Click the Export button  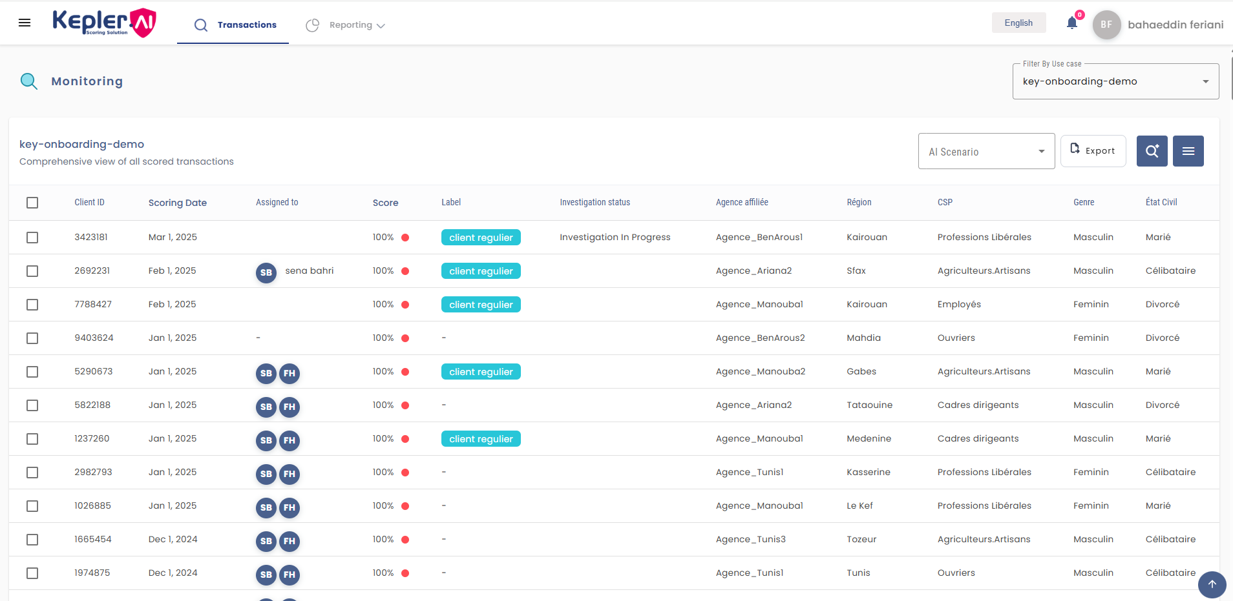[x=1092, y=150]
